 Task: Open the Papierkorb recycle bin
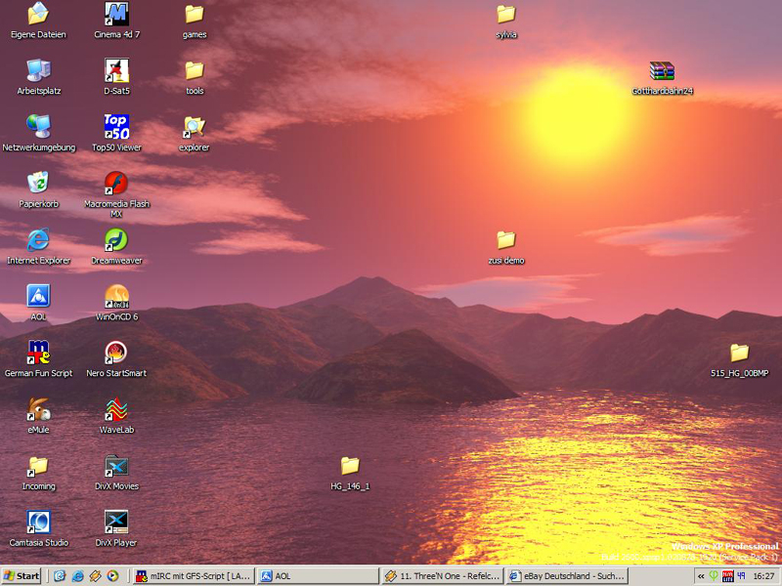pyautogui.click(x=38, y=184)
